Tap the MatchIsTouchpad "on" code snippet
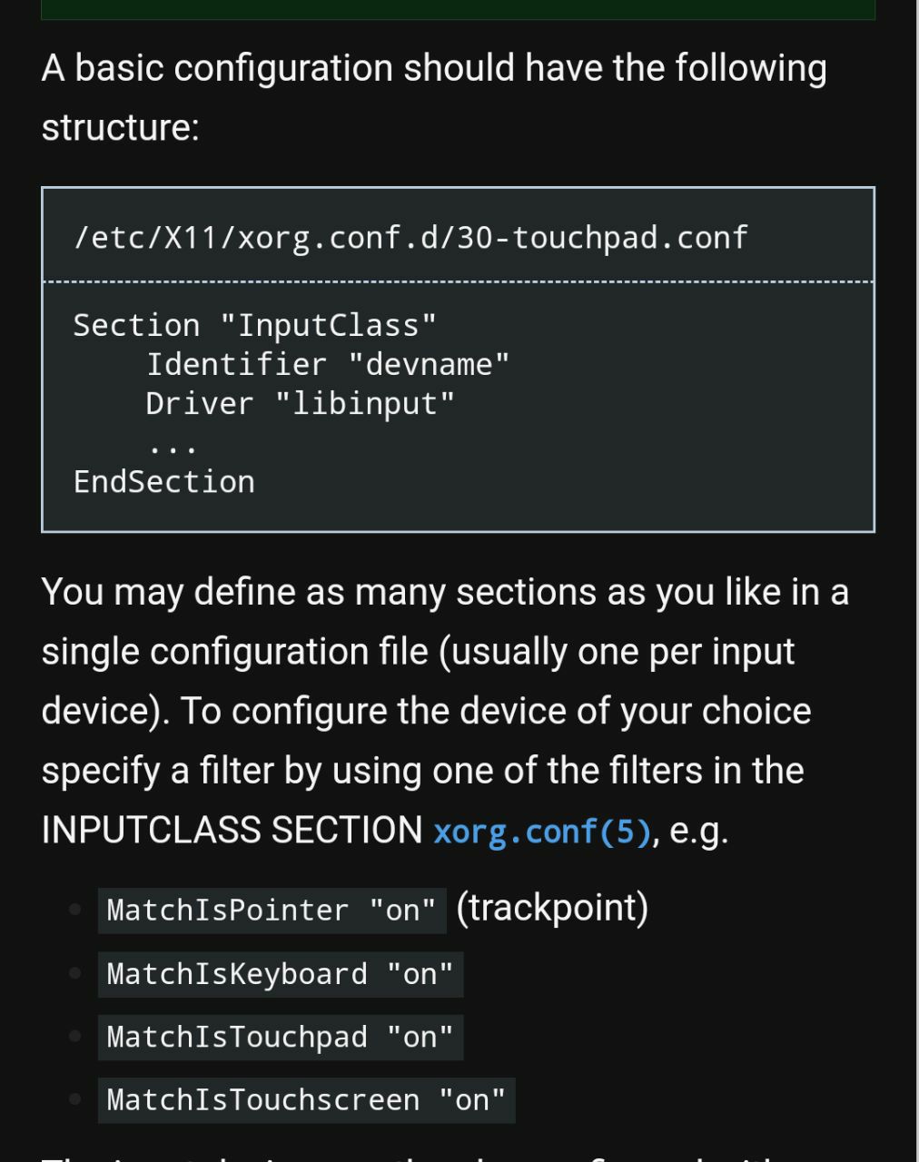919x1162 pixels. tap(281, 1038)
